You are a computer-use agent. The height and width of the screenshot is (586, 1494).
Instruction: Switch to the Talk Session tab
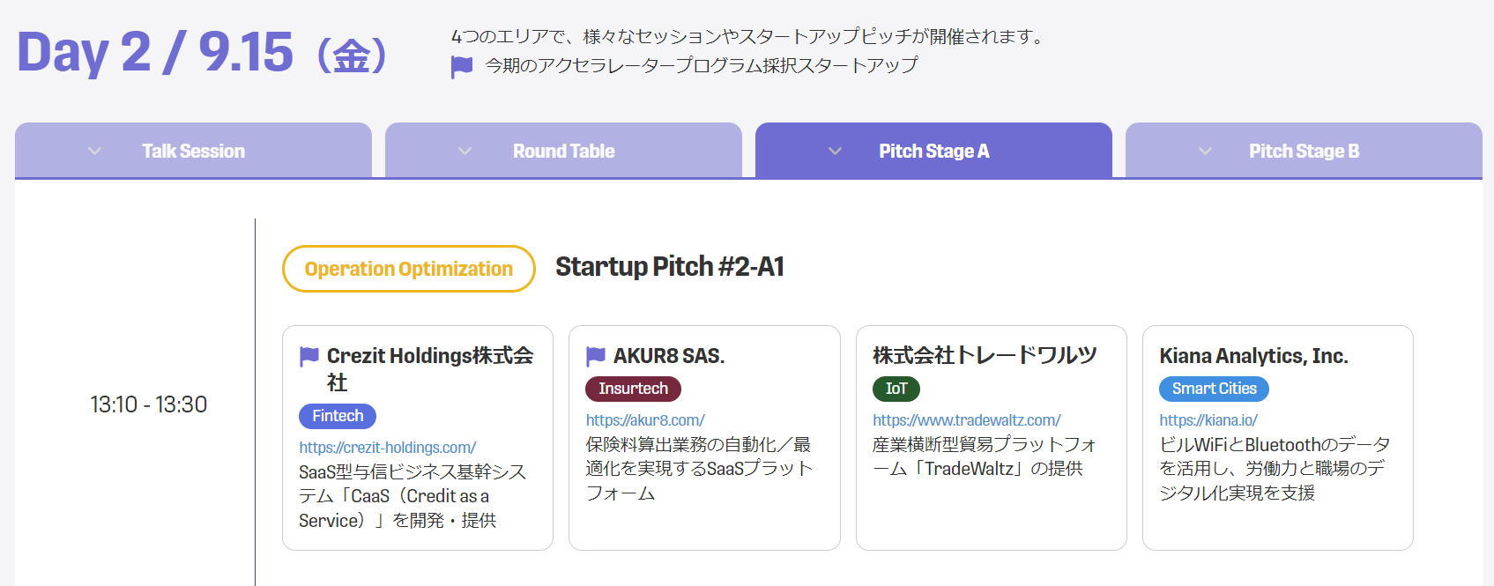193,151
